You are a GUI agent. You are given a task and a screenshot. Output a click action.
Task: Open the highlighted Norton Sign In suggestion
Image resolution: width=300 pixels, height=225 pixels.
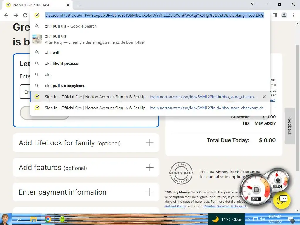[x=150, y=97]
